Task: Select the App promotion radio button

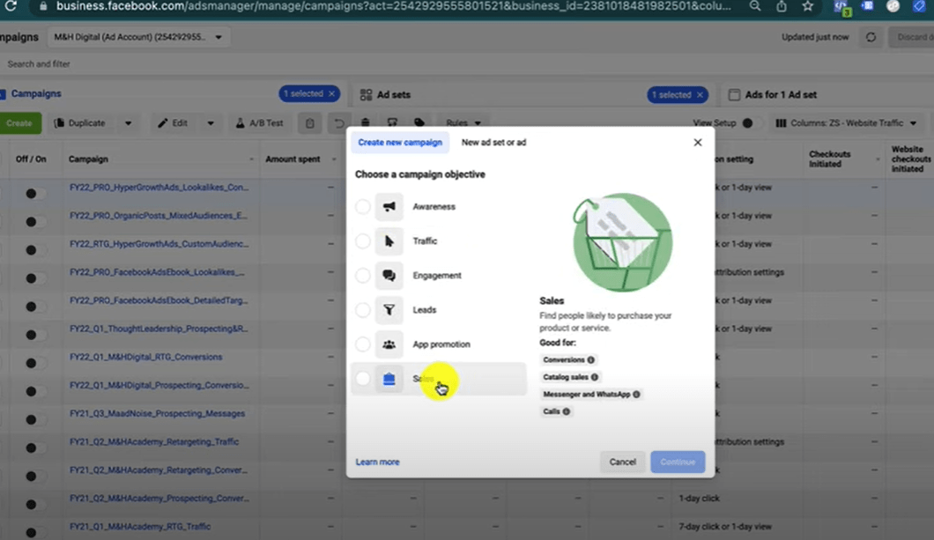Action: coord(362,344)
